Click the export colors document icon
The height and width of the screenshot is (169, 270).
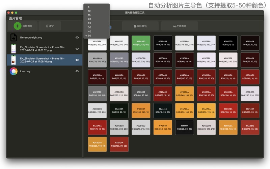coord(135,26)
